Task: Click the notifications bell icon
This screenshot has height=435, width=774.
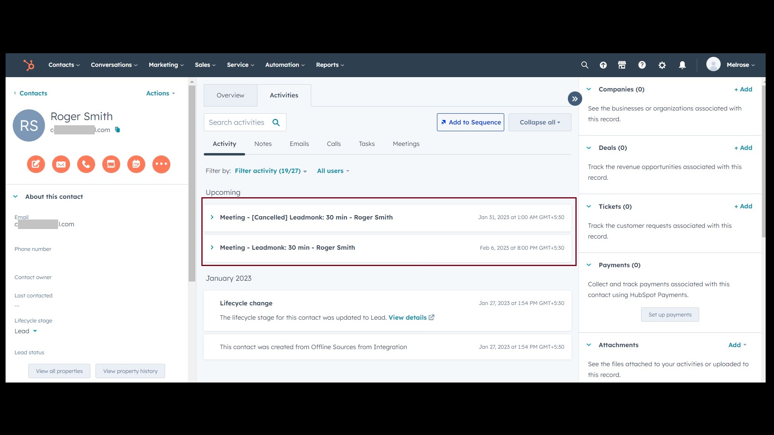Action: click(x=682, y=65)
